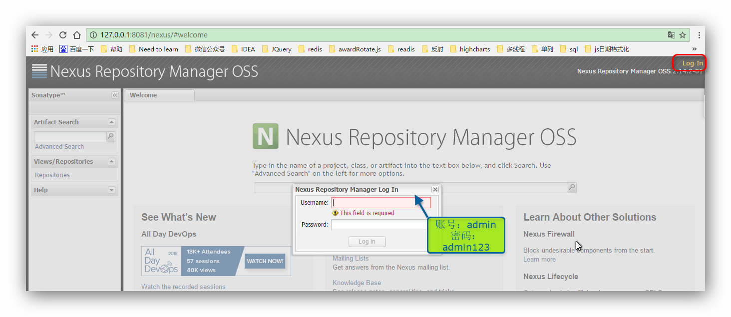Open the awardRotate.js bookmark folder
Screen dimensions: 731x317
click(355, 49)
